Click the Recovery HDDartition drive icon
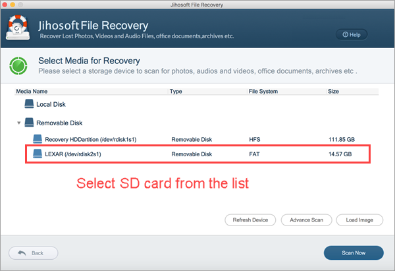Screen dimensions: 395x271 tap(38, 139)
